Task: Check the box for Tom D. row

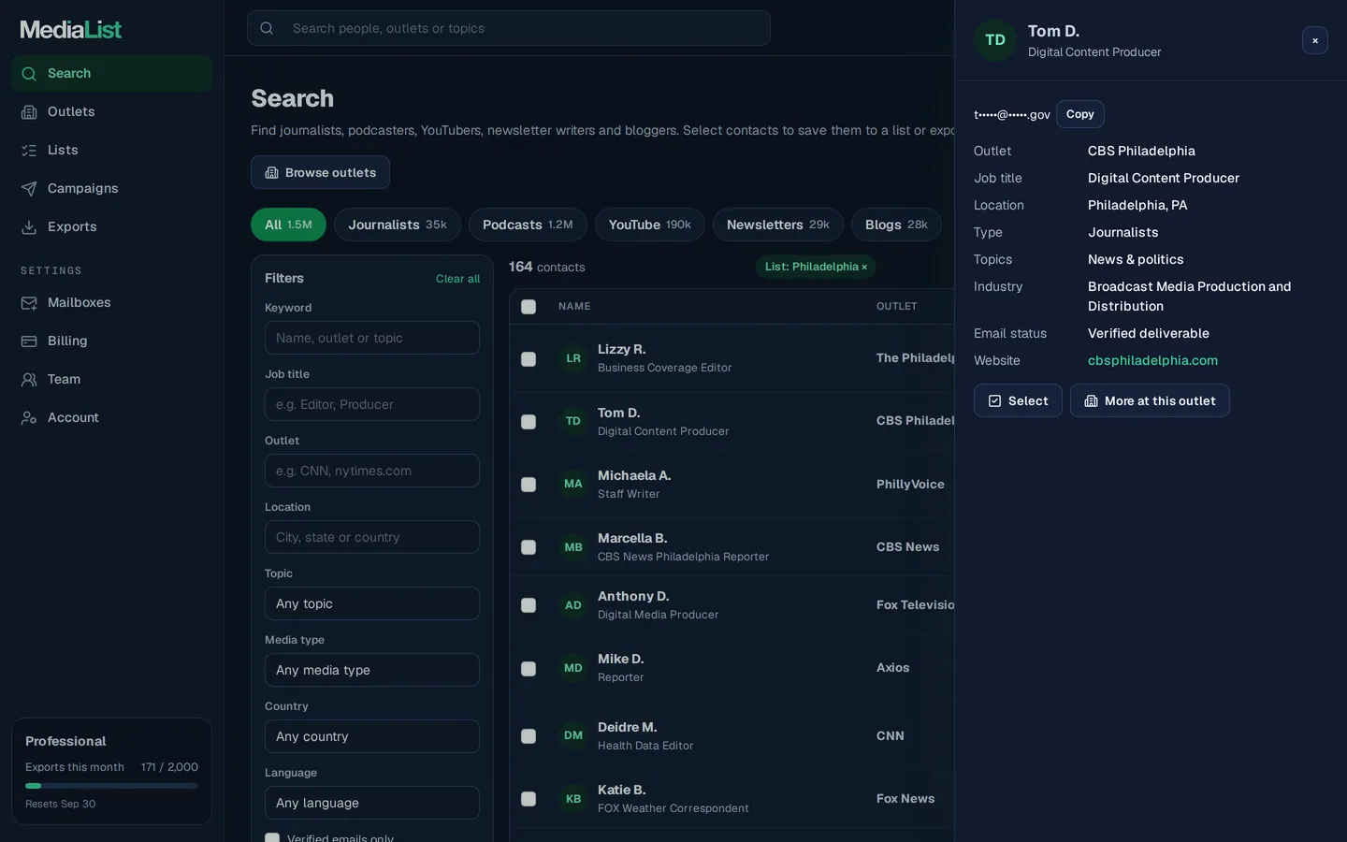Action: tap(529, 422)
